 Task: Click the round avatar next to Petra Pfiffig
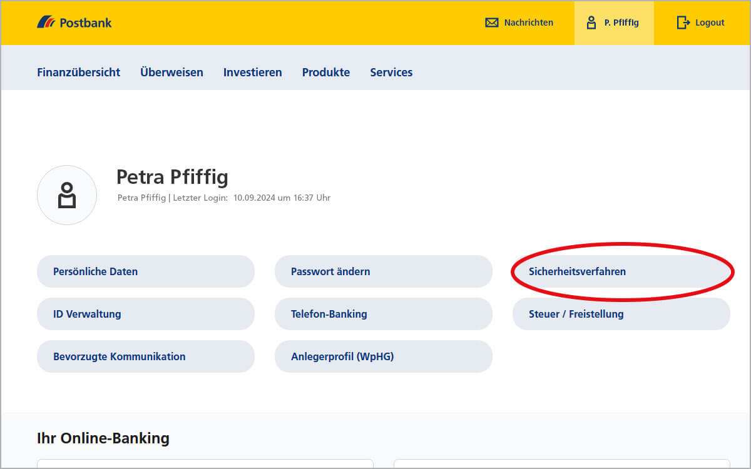pyautogui.click(x=67, y=195)
